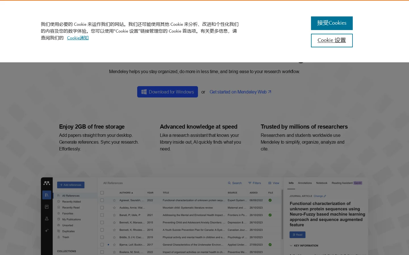
Task: Tick the checkbox for Biddle, S J H row
Action: [x=102, y=237]
